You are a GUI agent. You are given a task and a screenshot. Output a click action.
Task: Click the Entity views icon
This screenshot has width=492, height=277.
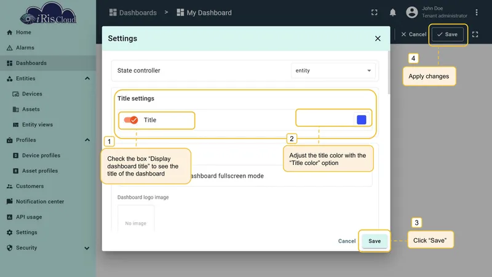[16, 125]
